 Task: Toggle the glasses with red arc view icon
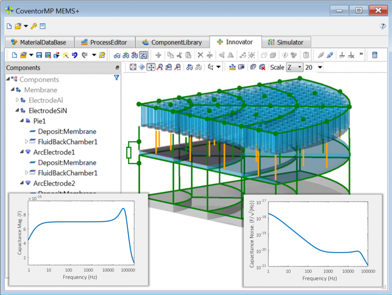[x=134, y=55]
